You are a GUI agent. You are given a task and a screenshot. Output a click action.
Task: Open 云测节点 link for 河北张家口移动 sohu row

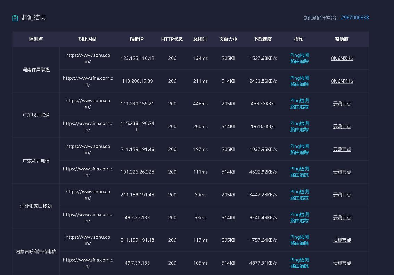pos(342,195)
